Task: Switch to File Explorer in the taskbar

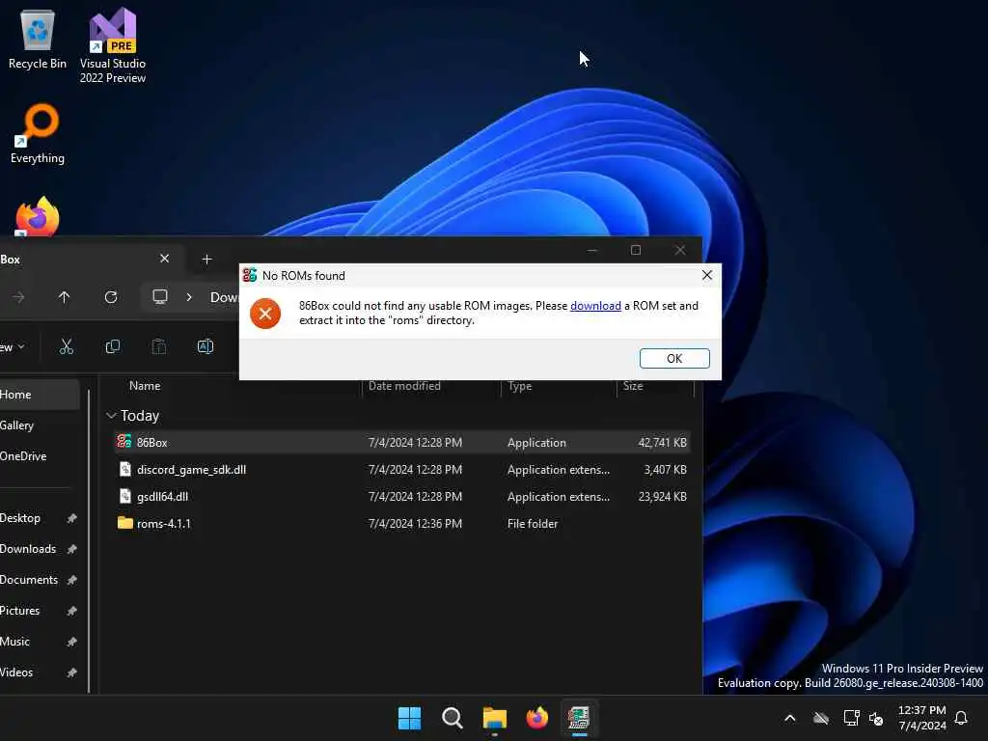Action: coord(495,718)
